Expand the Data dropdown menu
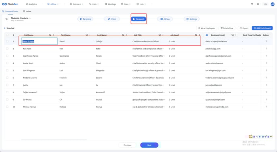This screenshot has width=277, height=152. tap(126, 4)
